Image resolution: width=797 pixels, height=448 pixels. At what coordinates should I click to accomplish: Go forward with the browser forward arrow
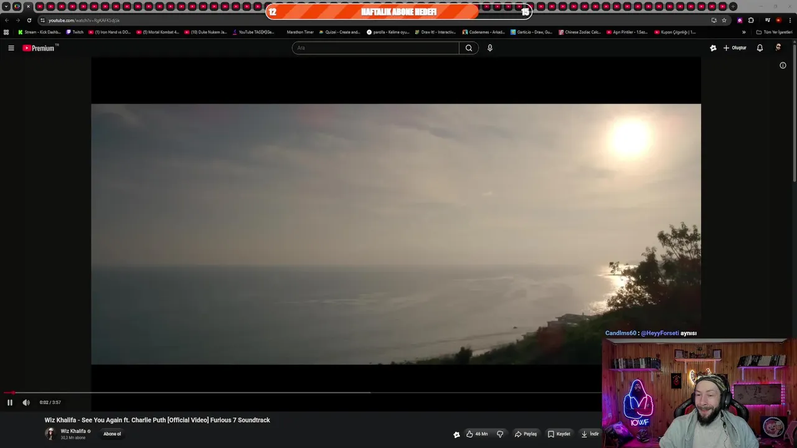17,20
